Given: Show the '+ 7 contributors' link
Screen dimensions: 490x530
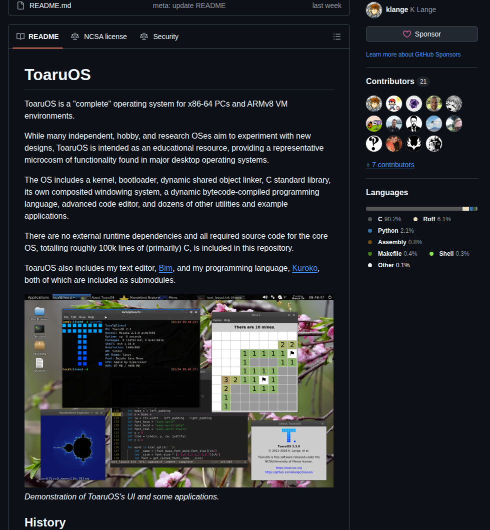Looking at the screenshot, I should point(390,165).
